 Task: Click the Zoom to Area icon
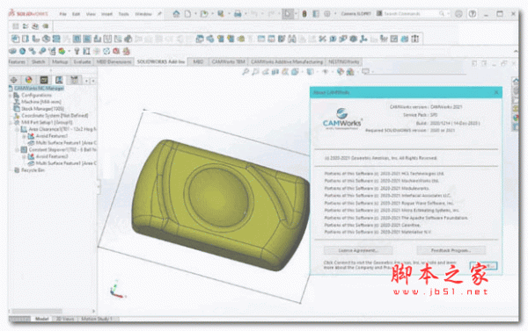point(255,72)
